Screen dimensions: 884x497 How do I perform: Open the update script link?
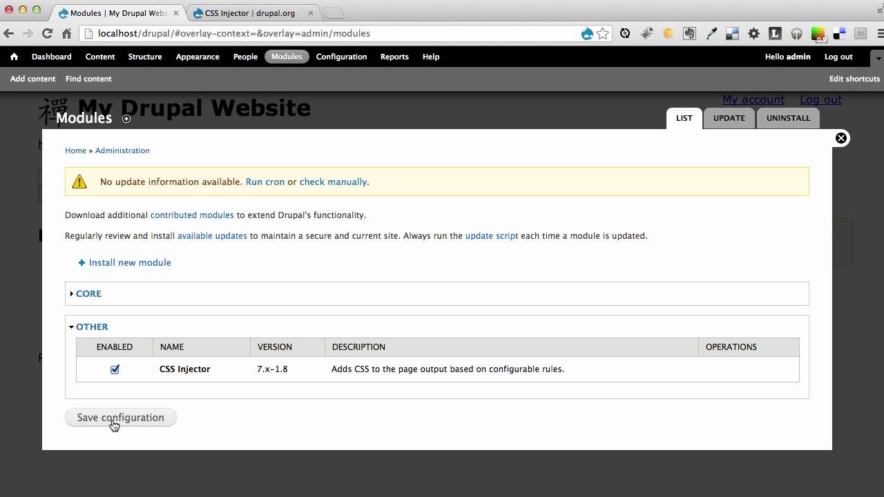click(x=492, y=235)
